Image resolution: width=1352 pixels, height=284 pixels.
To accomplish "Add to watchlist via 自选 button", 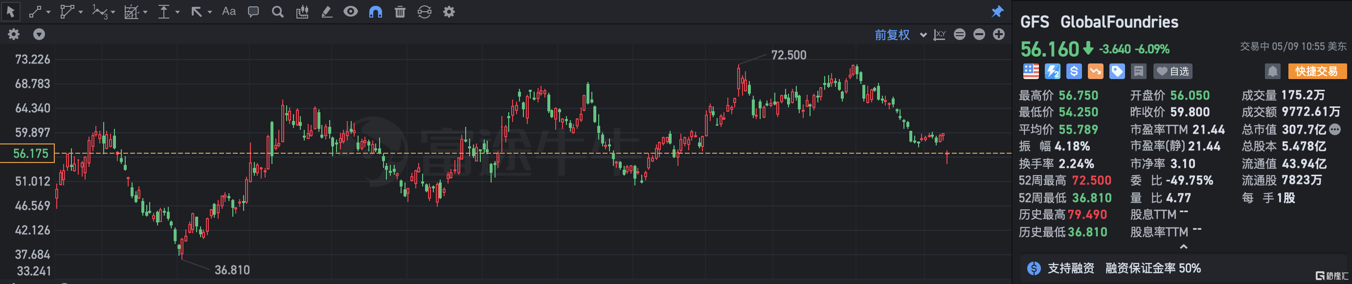I will tap(1173, 71).
